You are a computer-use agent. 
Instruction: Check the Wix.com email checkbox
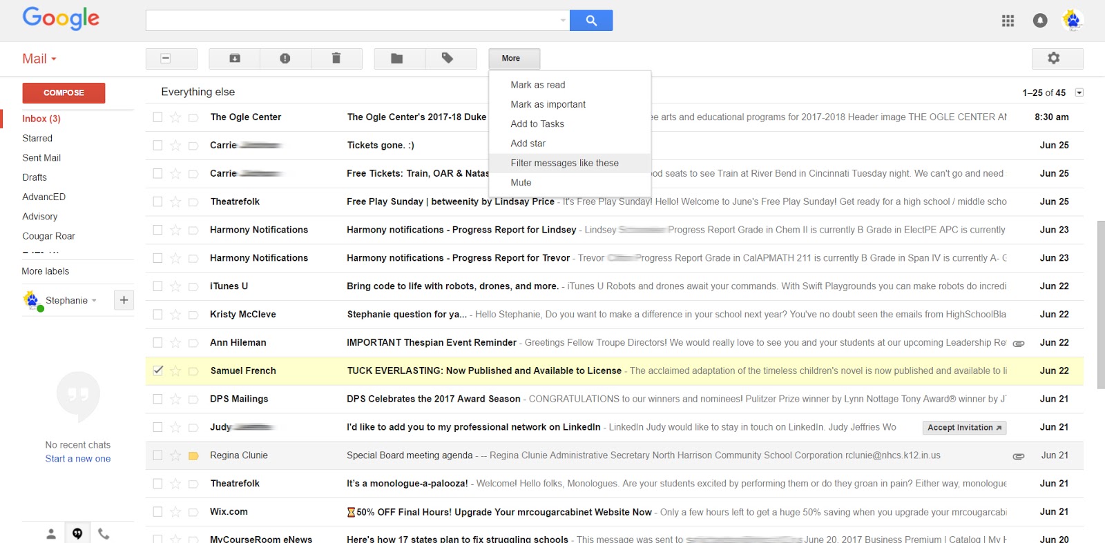click(157, 512)
